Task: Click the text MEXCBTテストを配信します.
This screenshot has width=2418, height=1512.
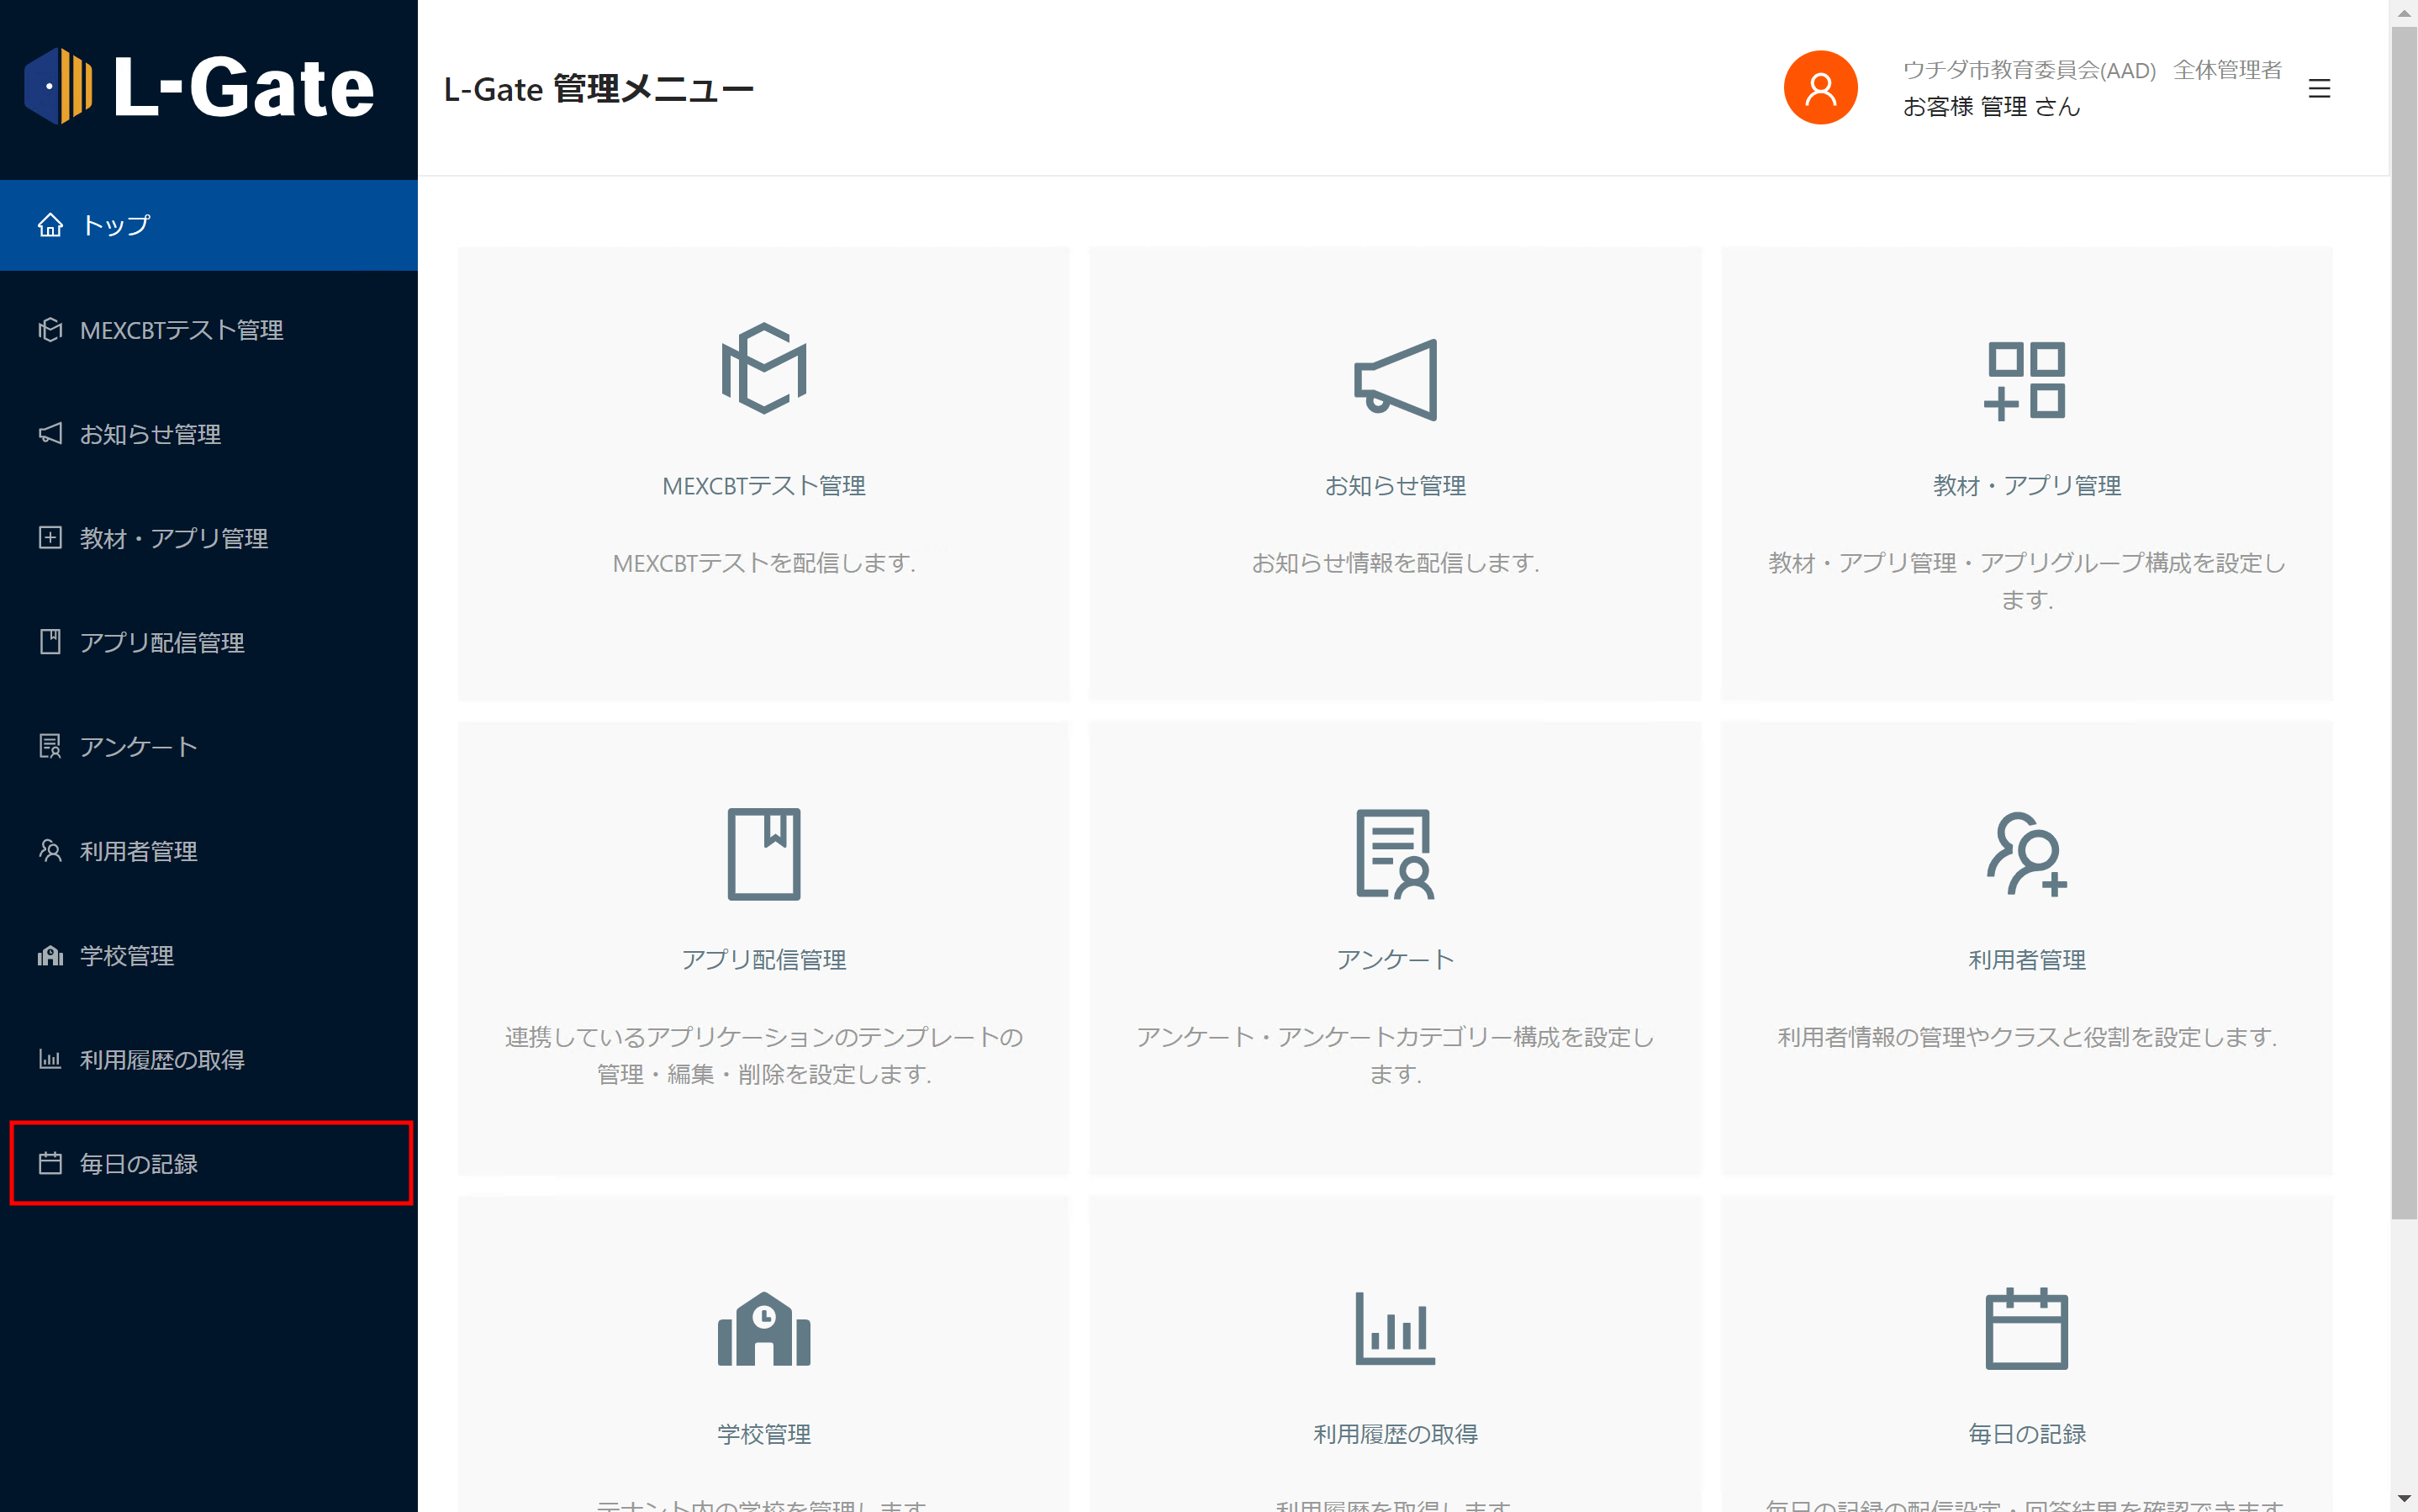Action: tap(763, 563)
